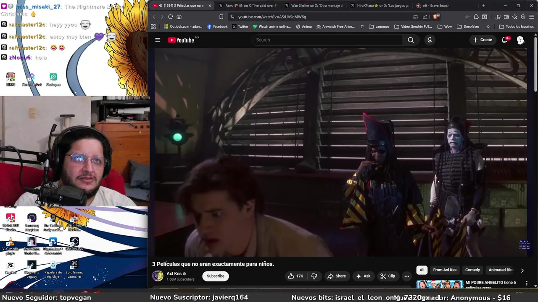Click the YouTube search magnifier button
Screen dimensions: 538x302
click(x=411, y=40)
